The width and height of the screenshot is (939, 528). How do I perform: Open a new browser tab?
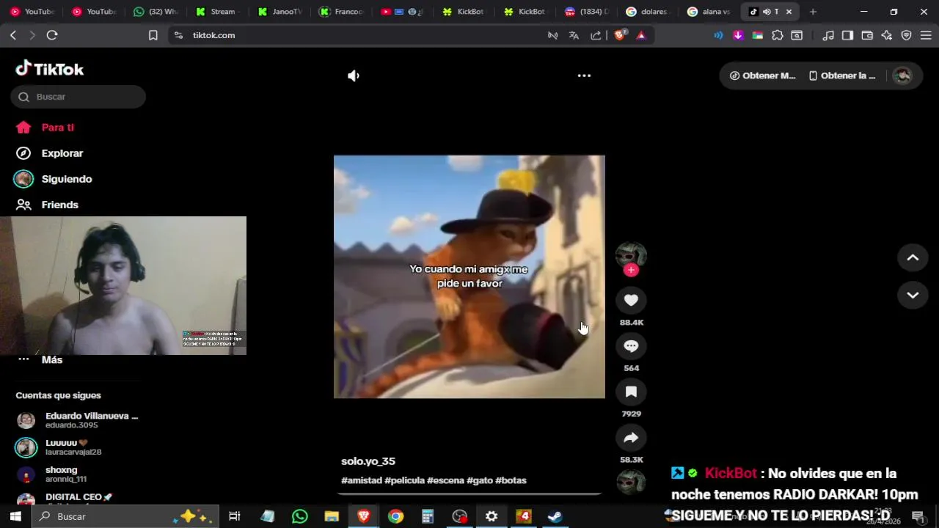pos(813,12)
